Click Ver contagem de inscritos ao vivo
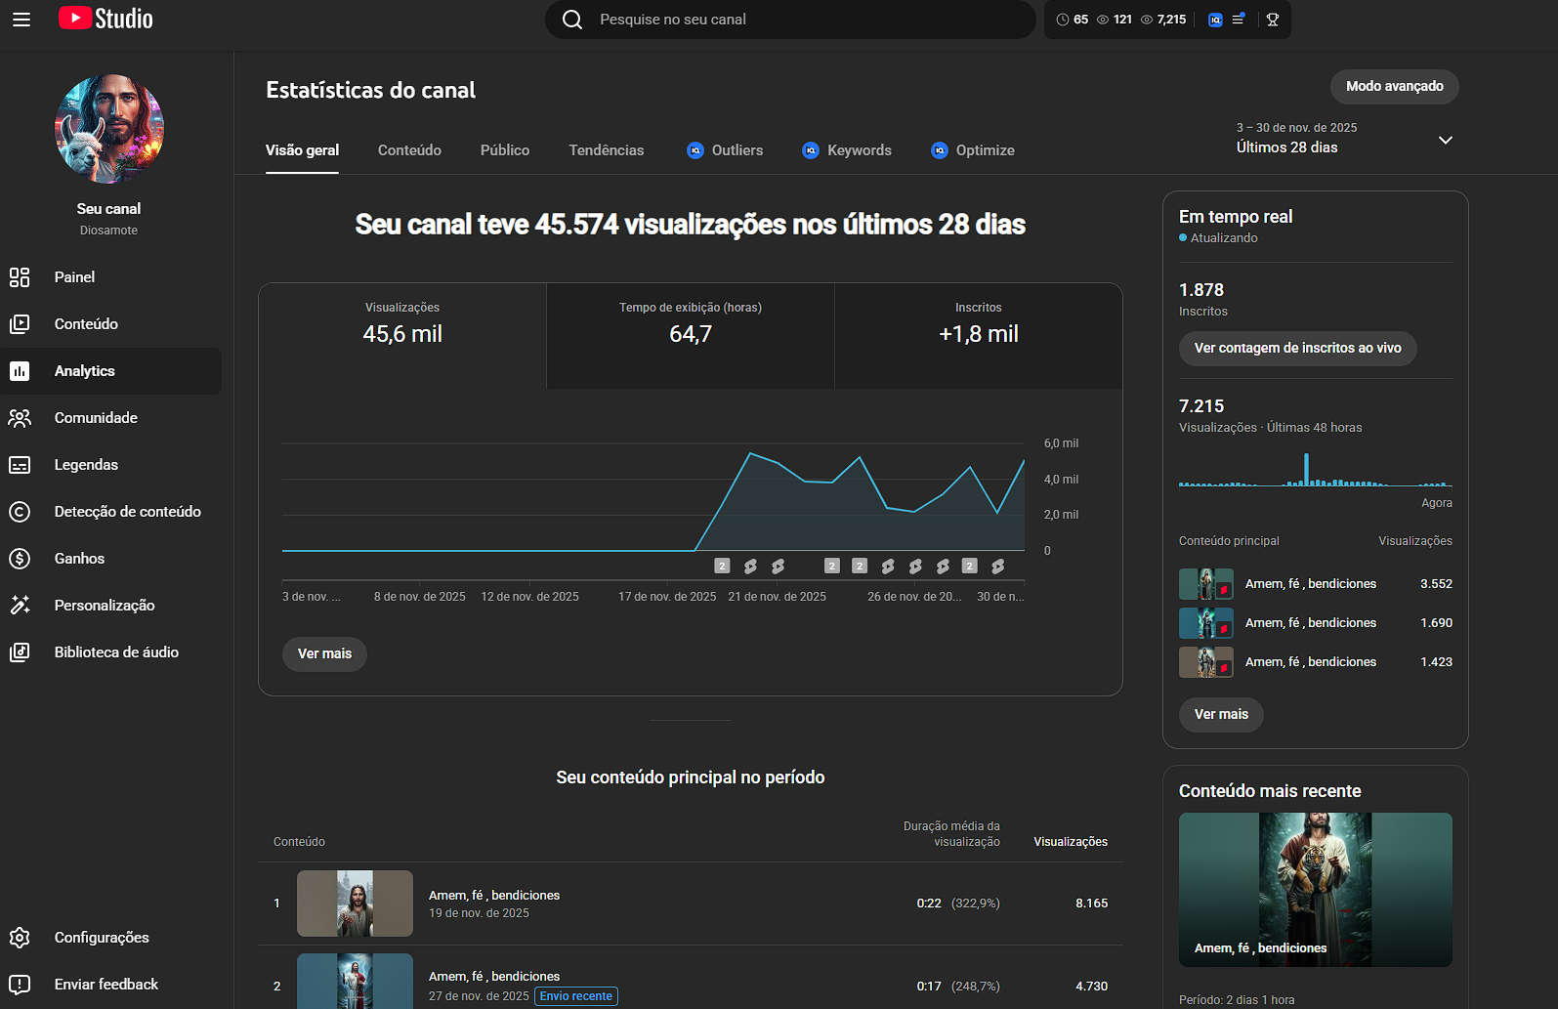This screenshot has width=1558, height=1009. click(x=1297, y=349)
